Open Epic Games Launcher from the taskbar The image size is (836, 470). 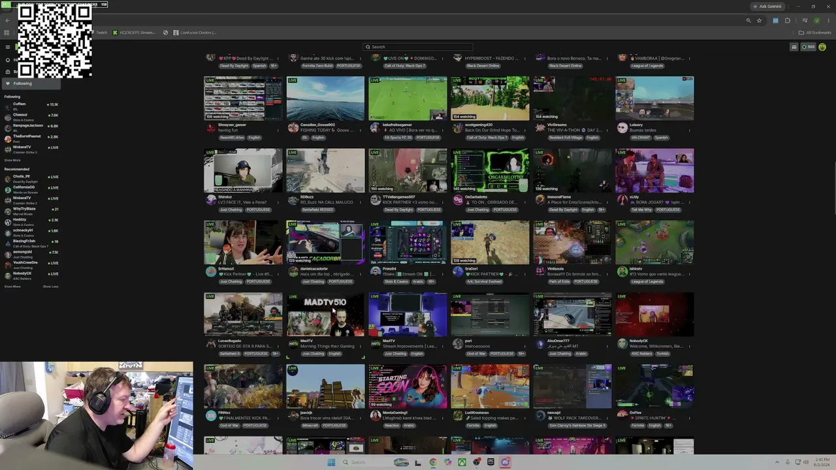(490, 462)
